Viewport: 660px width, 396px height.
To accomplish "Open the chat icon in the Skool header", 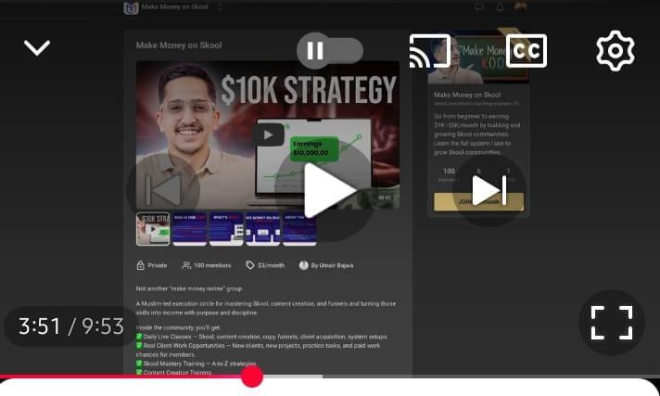I will click(478, 7).
